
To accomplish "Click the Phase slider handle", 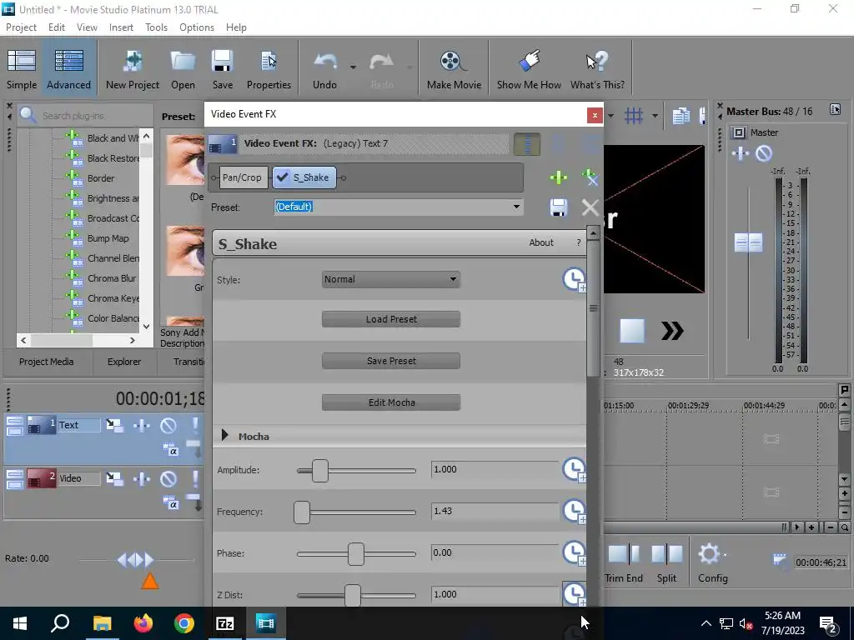I will pos(355,553).
